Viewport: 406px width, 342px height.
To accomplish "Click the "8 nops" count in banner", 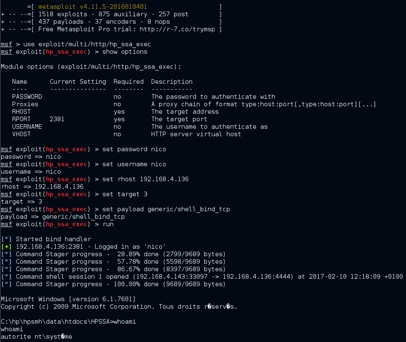I will click(x=158, y=22).
